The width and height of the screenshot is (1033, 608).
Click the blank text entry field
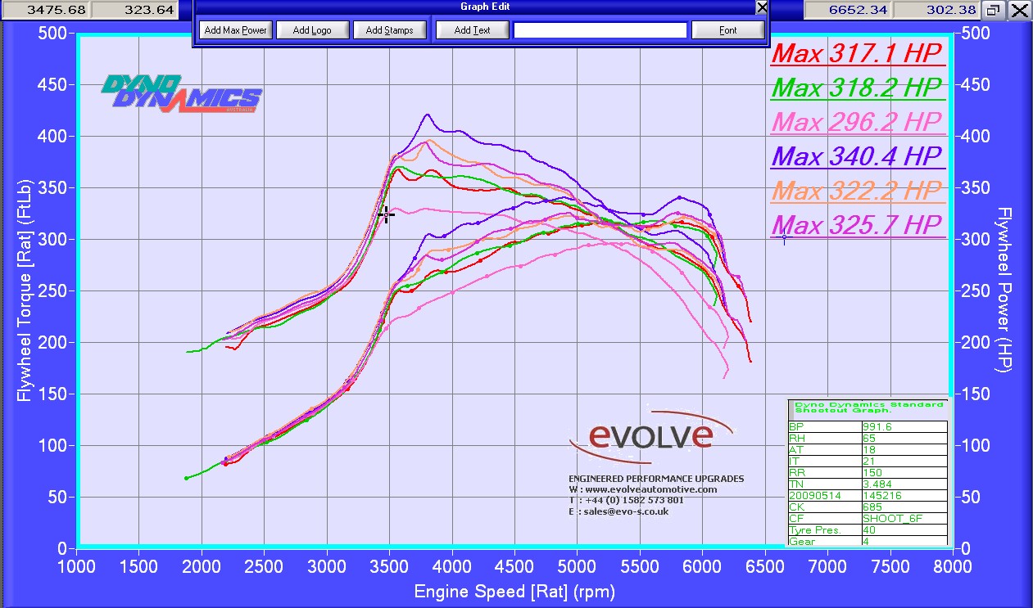tap(600, 30)
